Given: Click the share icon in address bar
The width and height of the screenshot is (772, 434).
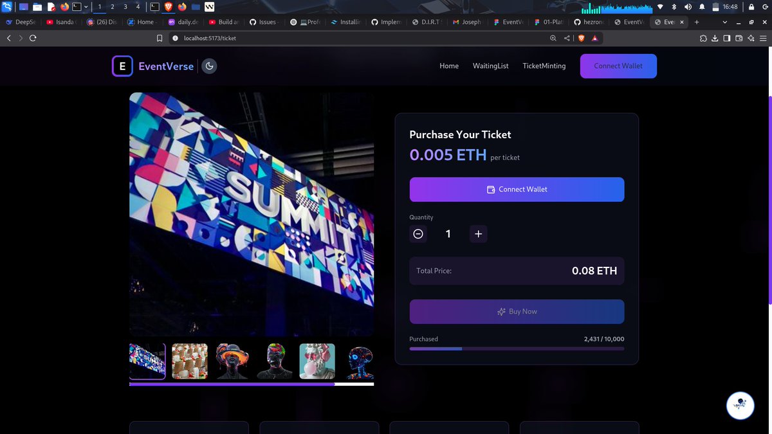Looking at the screenshot, I should click(567, 38).
